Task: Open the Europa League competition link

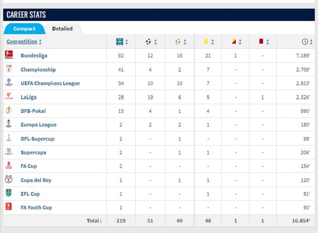Action: [x=39, y=125]
